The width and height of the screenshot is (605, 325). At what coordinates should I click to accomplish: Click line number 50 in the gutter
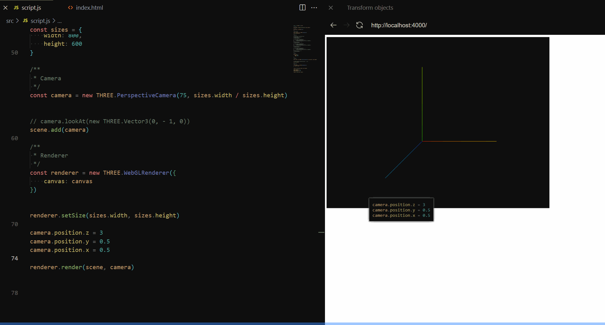(x=14, y=53)
